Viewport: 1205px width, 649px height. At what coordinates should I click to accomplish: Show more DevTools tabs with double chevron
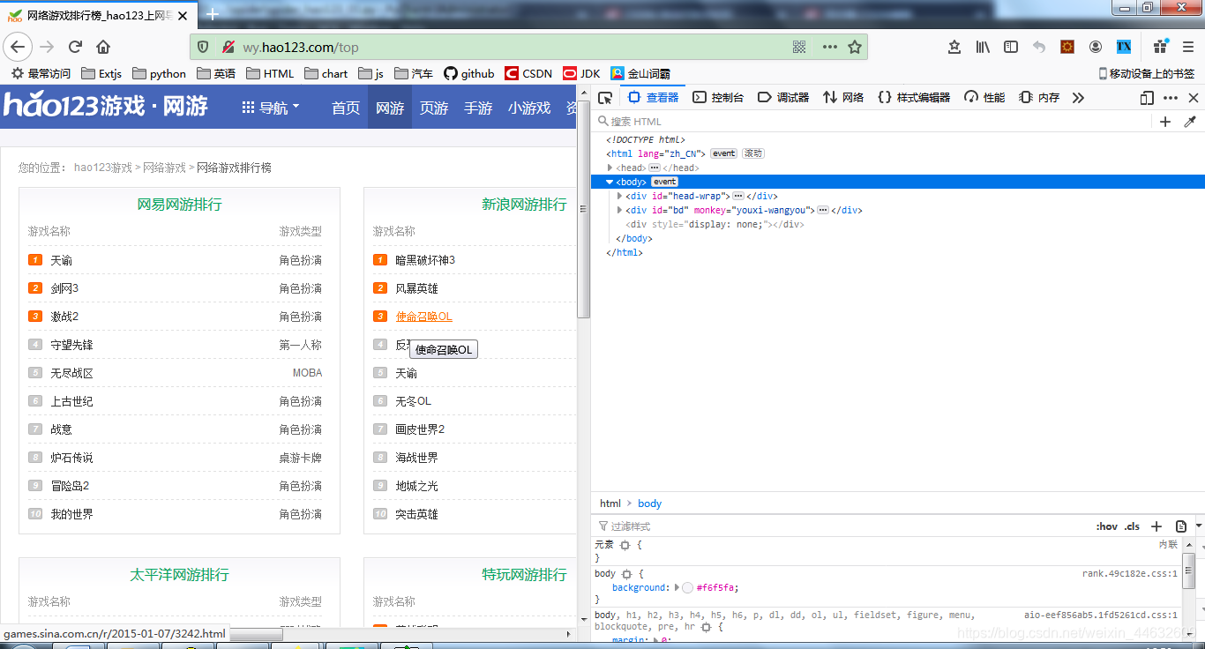pos(1078,98)
